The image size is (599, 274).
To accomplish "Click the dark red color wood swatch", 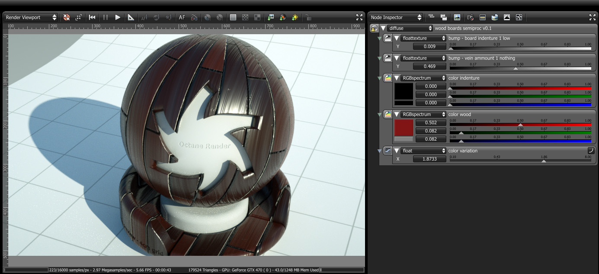I will pos(404,128).
